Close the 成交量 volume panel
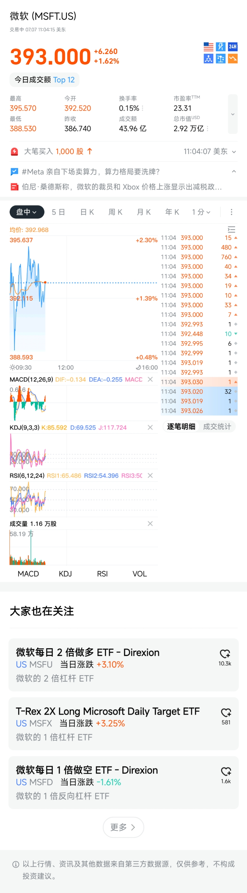247x893 pixels. (x=150, y=523)
